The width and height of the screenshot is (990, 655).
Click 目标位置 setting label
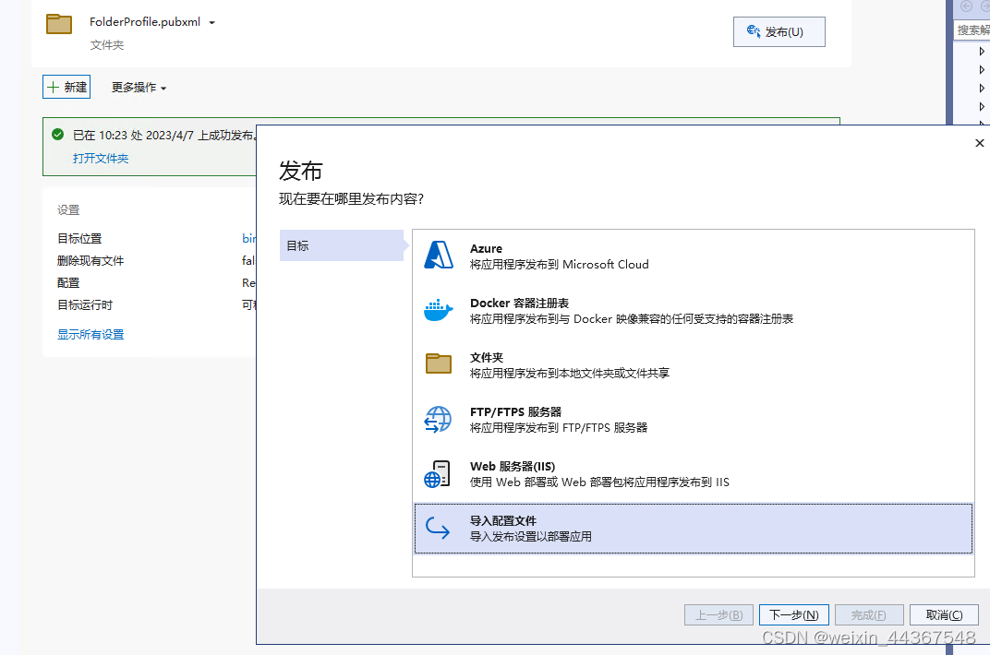79,238
